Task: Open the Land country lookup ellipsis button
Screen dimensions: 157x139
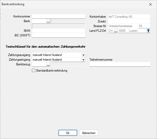Action: click(x=115, y=31)
